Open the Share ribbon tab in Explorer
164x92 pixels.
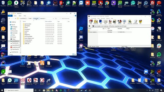point(20,16)
